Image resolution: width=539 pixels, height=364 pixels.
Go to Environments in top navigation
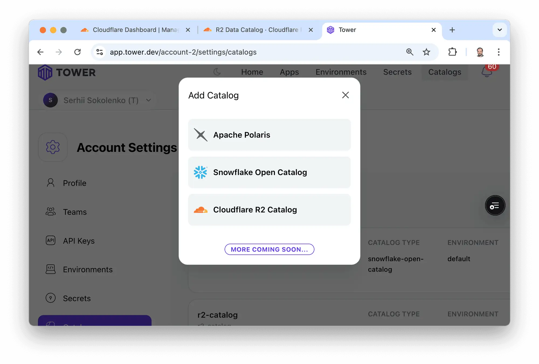(341, 72)
